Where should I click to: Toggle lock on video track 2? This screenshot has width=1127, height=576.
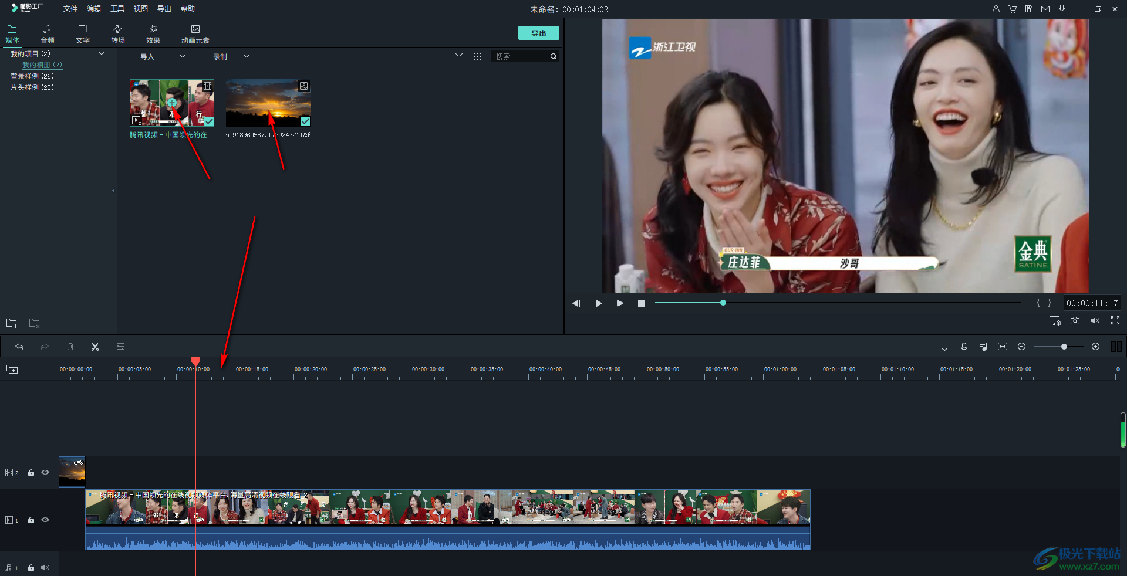pyautogui.click(x=31, y=473)
